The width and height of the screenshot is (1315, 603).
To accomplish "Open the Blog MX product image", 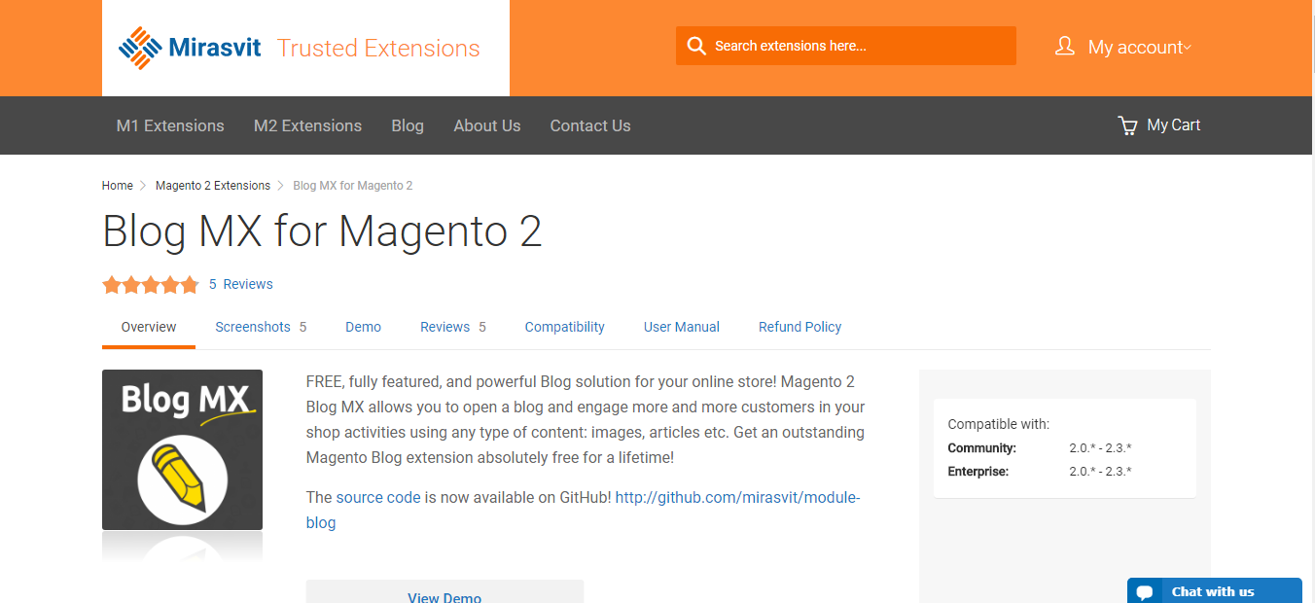I will 182,449.
